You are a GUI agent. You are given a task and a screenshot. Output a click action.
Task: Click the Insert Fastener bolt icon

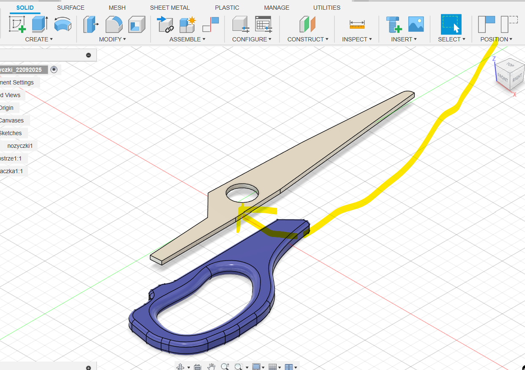tap(394, 24)
